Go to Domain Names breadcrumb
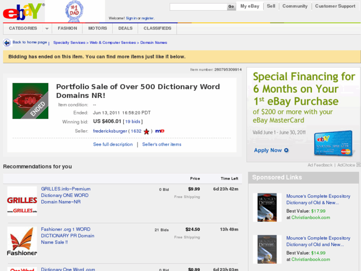Screen dimensions: 361x271 click(x=154, y=43)
